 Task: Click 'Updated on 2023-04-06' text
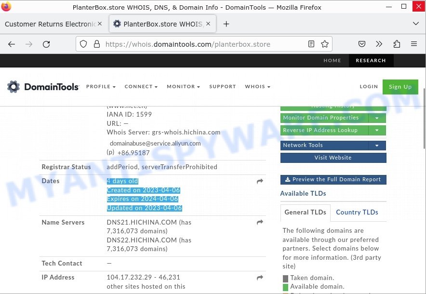pyautogui.click(x=144, y=208)
